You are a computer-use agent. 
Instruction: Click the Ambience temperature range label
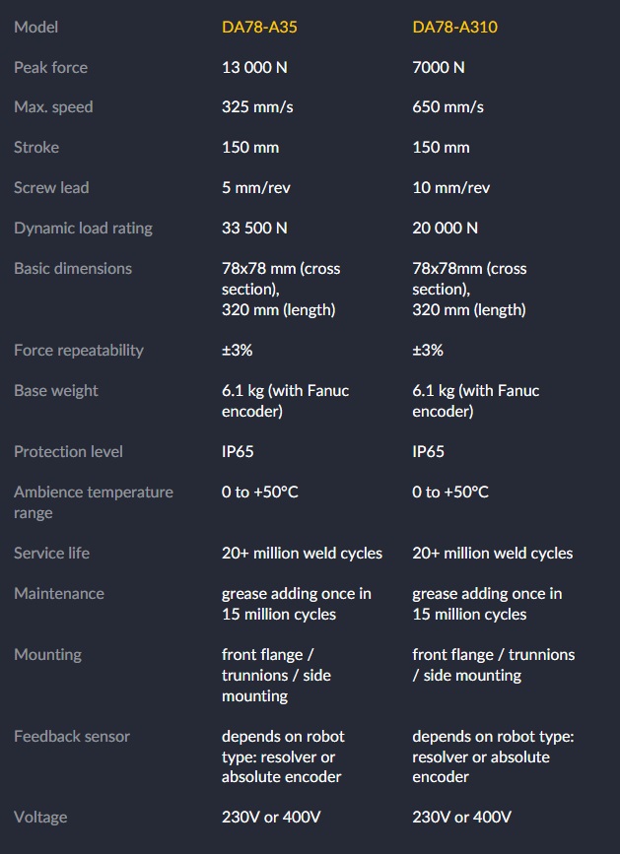[93, 501]
